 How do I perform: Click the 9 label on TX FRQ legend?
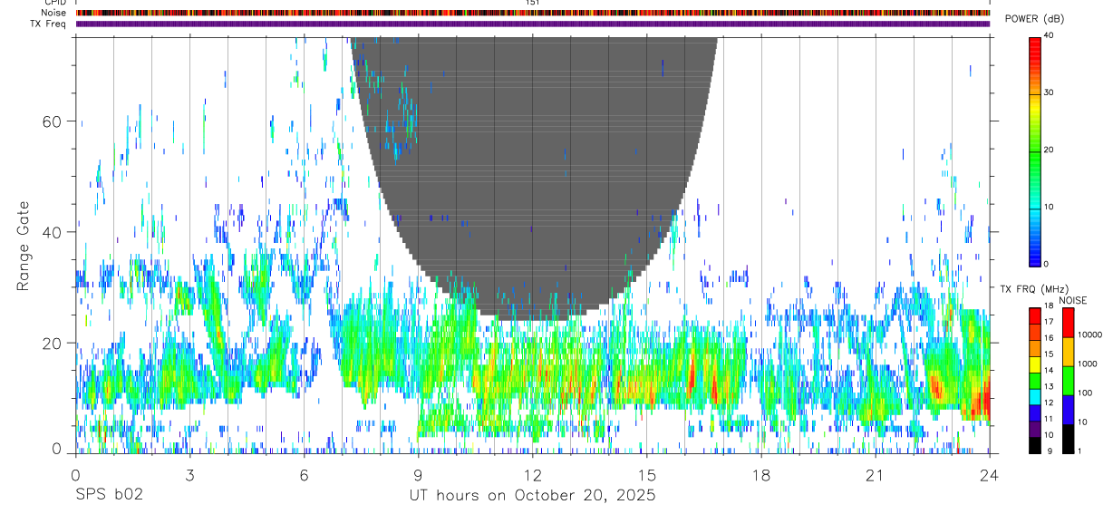click(1048, 451)
